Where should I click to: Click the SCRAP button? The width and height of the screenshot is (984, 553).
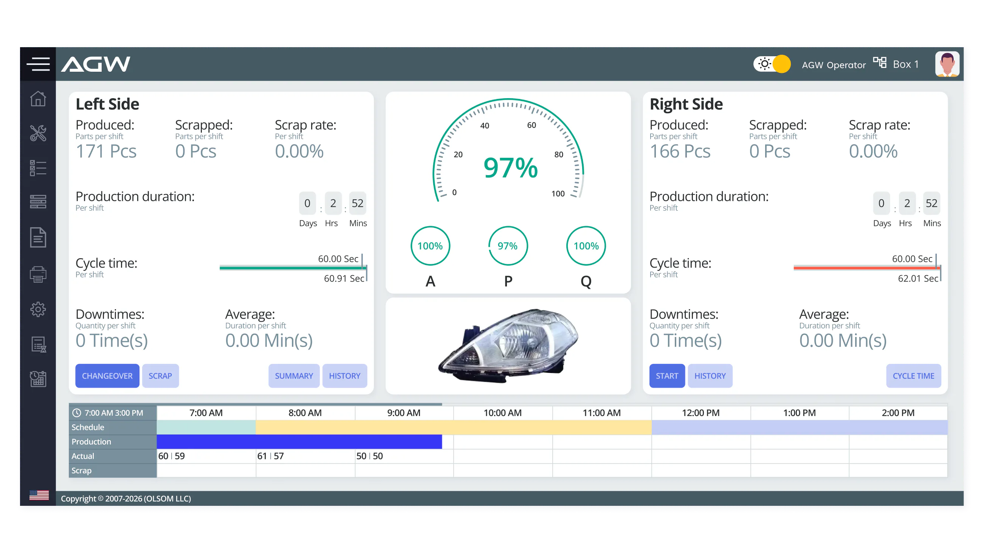point(160,376)
